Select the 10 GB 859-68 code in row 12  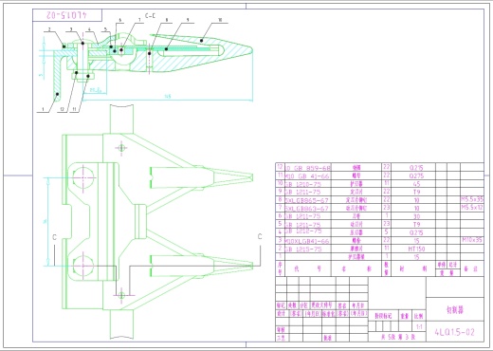(x=307, y=168)
